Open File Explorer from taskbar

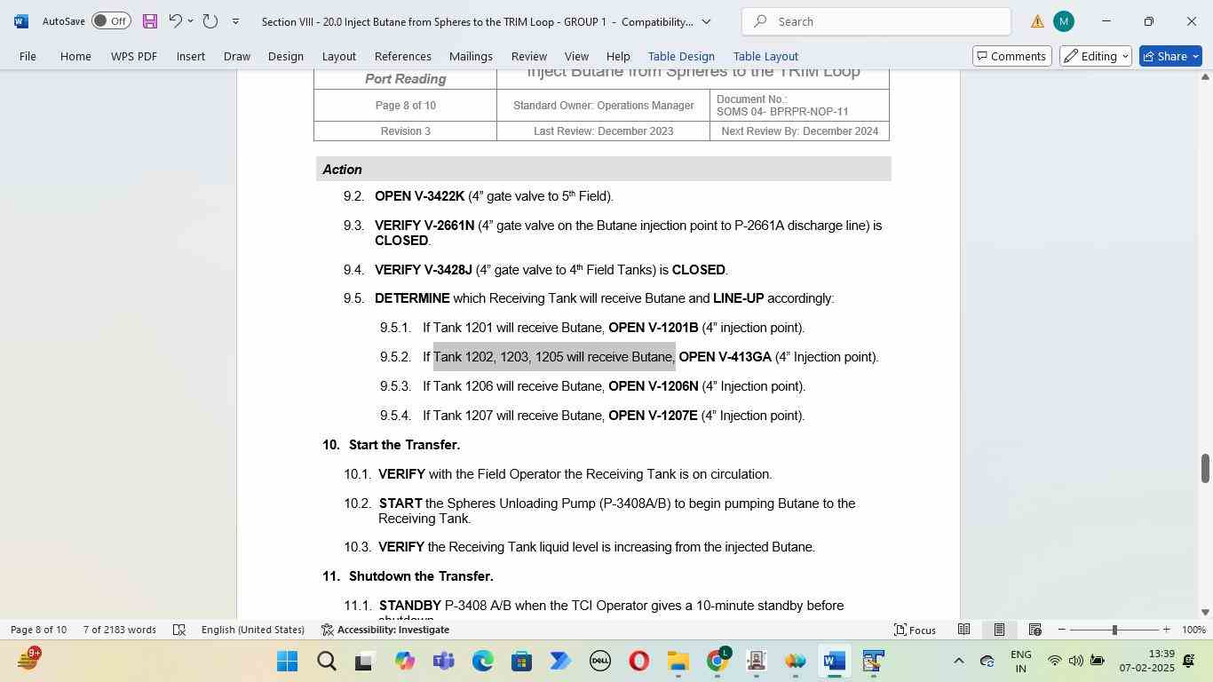678,662
